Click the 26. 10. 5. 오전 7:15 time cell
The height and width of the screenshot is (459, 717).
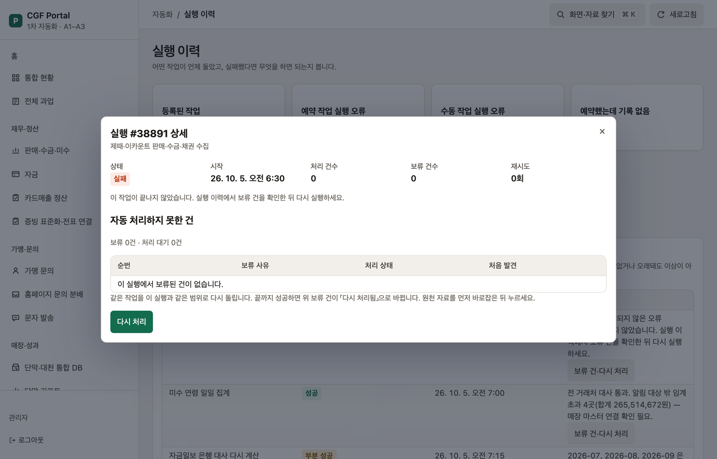[470, 455]
